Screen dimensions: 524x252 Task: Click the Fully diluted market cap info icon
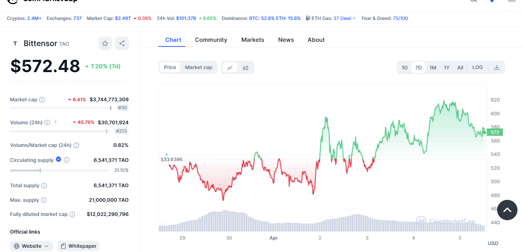[73, 214]
